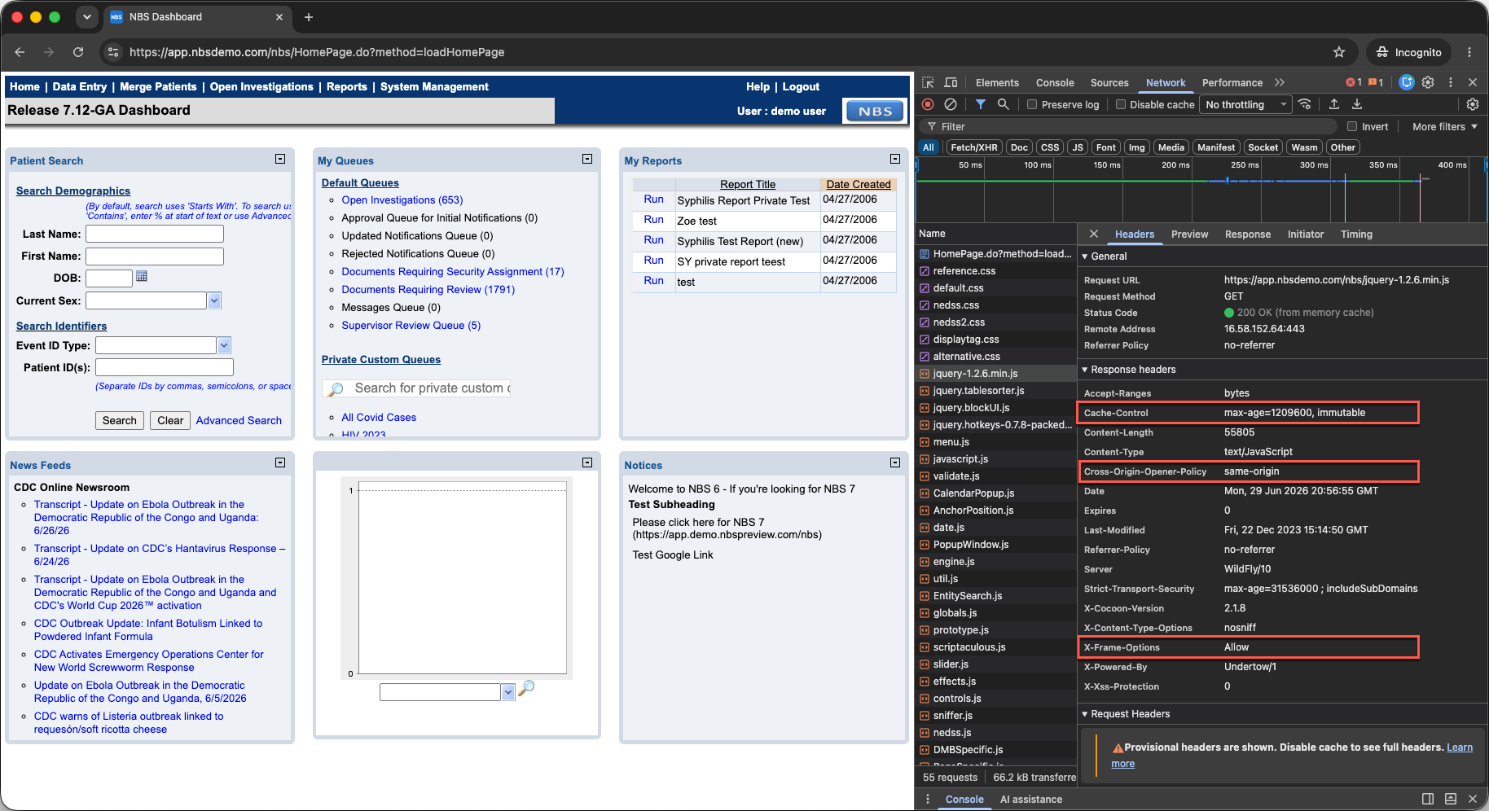Click the private custom queue search icon
This screenshot has height=811, width=1489.
pos(336,388)
